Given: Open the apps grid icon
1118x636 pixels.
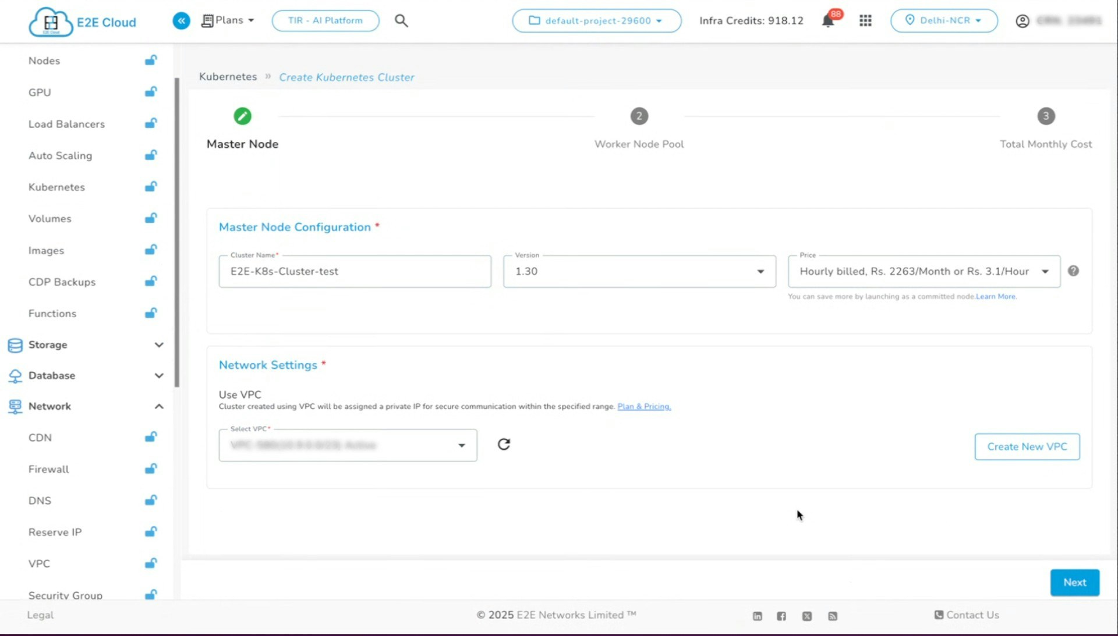Looking at the screenshot, I should [x=865, y=21].
